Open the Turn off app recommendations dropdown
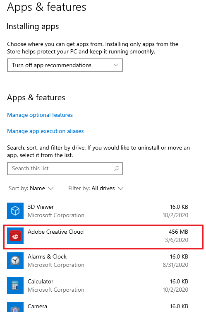 65,65
